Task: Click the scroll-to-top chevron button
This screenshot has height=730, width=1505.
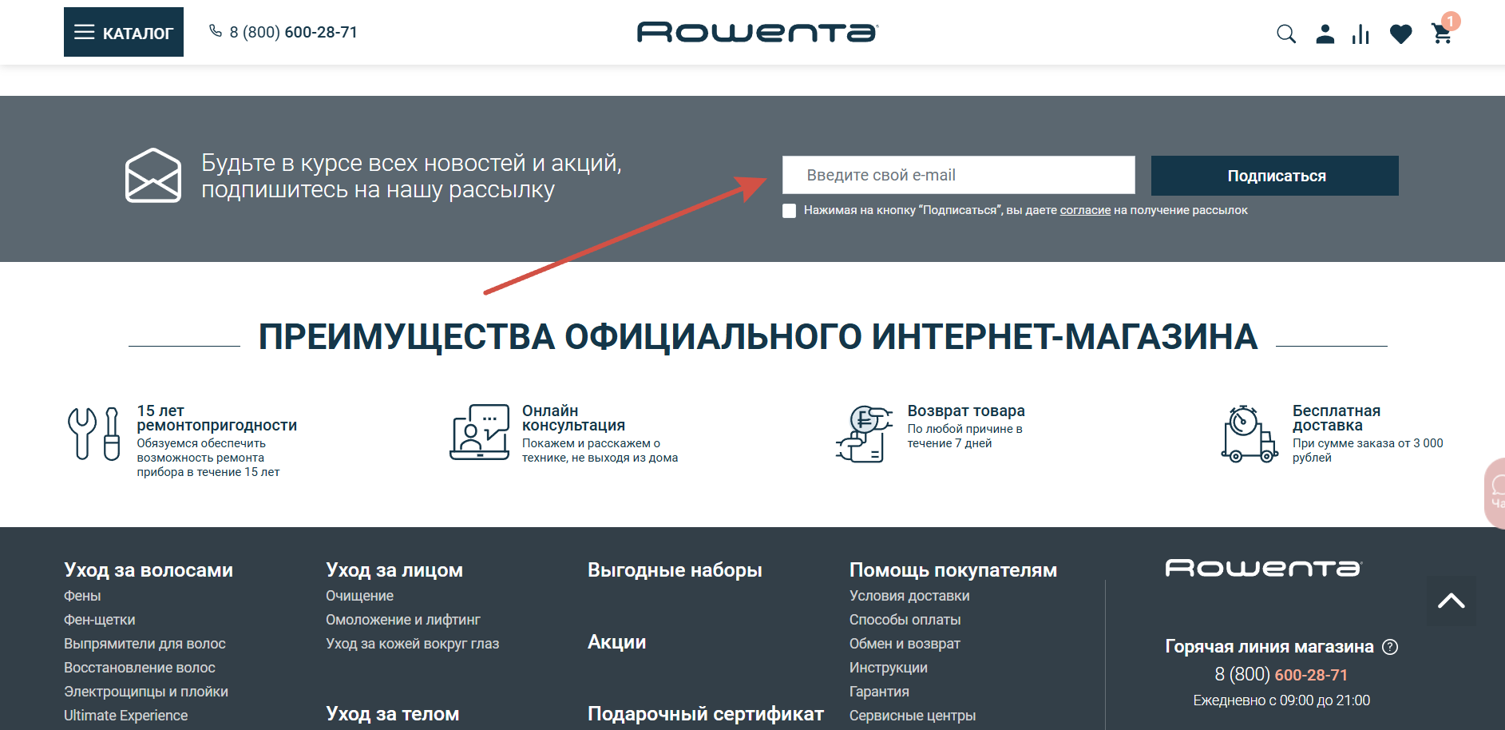Action: click(1451, 601)
